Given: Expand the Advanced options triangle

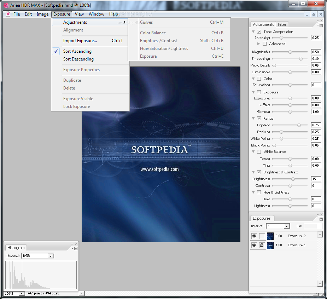Looking at the screenshot, I should point(259,44).
